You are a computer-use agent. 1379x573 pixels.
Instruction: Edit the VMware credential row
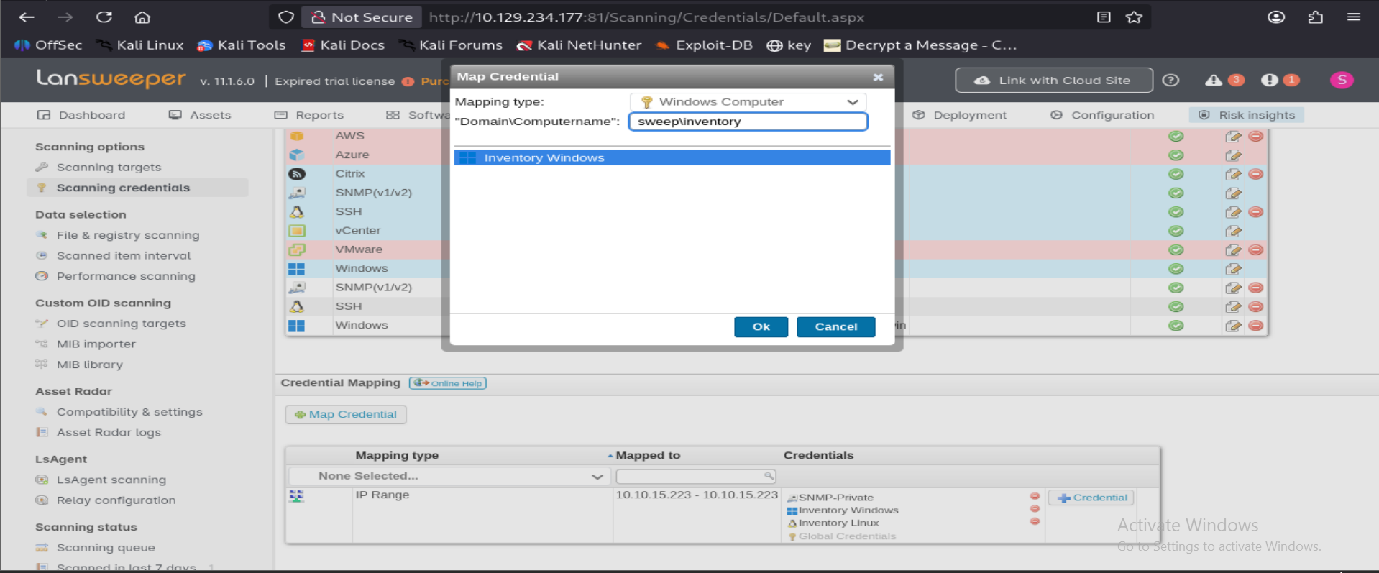coord(1234,249)
